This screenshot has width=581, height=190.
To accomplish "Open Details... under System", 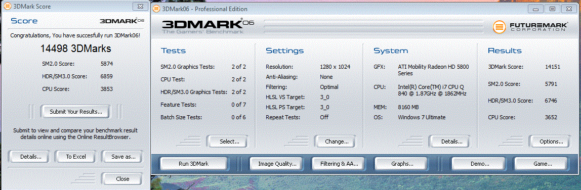I will (x=449, y=141).
